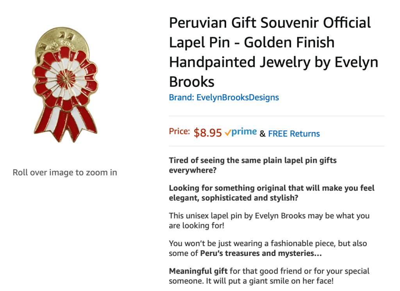
Task: Click the "Looking for something original" paragraph
Action: click(271, 193)
